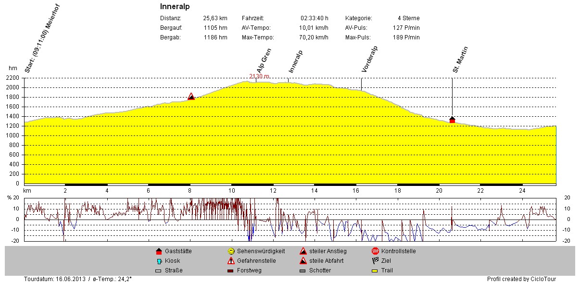Click the Kontrollstelle stop sign icon
Image resolution: width=580 pixels, height=282 pixels.
click(375, 251)
